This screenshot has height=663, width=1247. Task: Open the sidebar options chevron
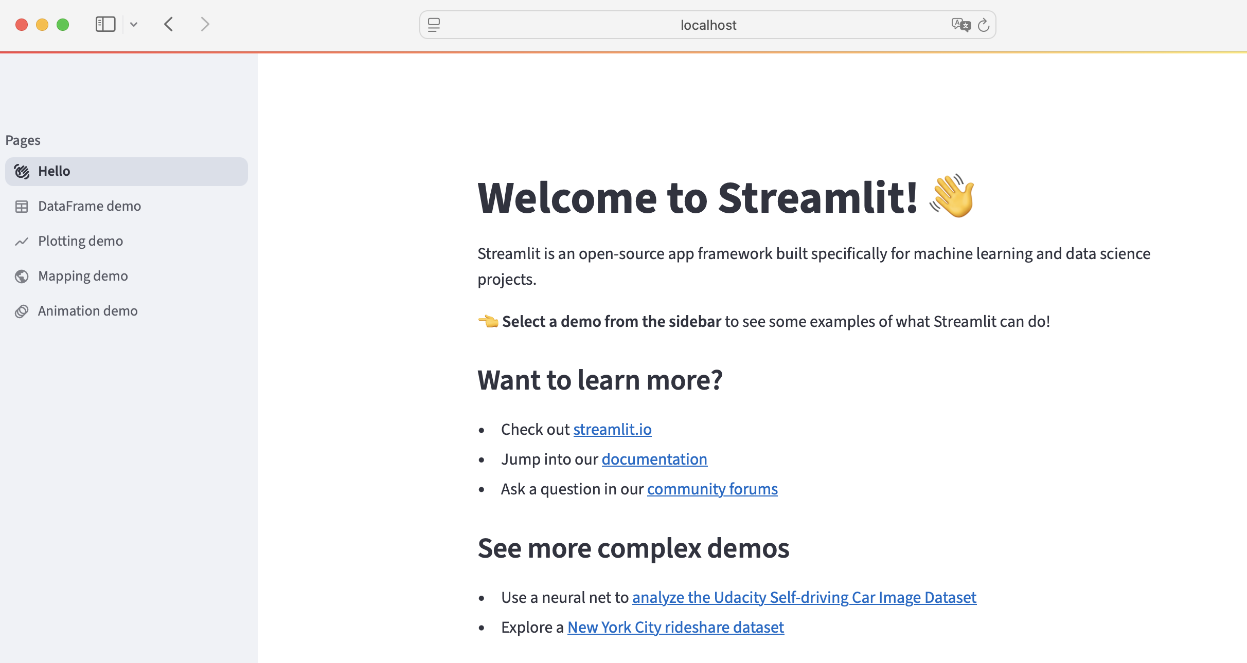click(134, 24)
